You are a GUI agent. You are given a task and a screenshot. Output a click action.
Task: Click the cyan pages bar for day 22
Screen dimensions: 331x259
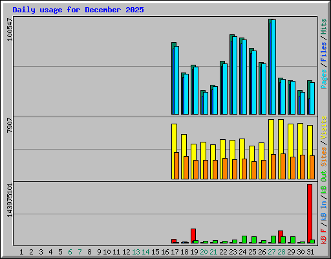point(225,89)
